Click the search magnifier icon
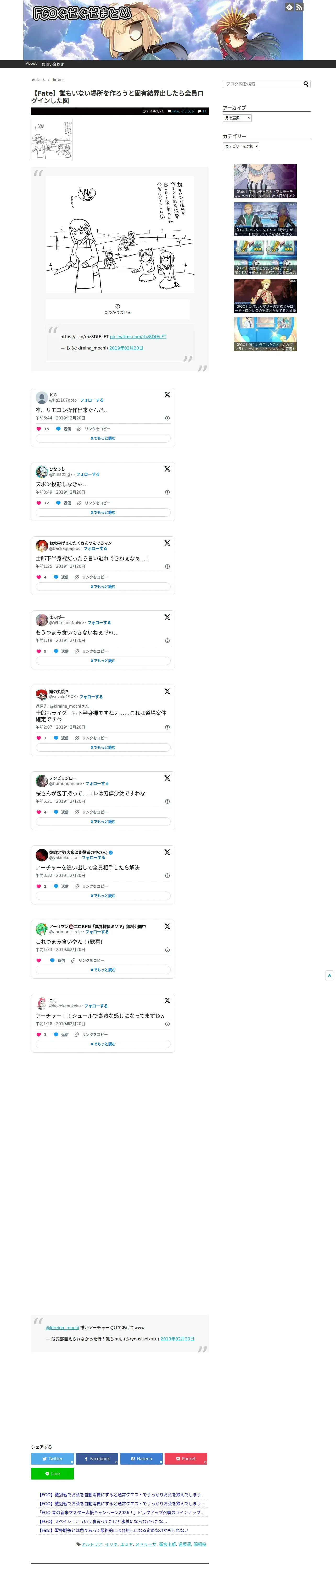This screenshot has height=1572, width=336. (306, 84)
